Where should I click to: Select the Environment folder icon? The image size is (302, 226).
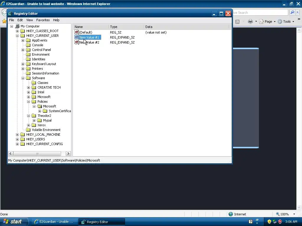[28, 54]
